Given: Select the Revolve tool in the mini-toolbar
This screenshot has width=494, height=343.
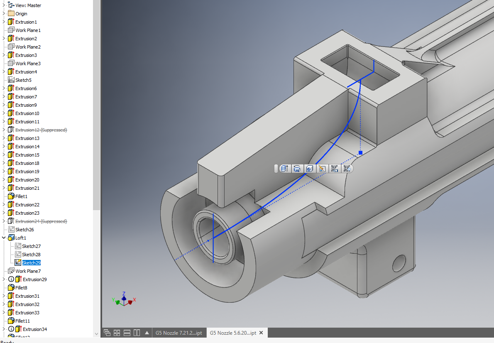Looking at the screenshot, I should pyautogui.click(x=297, y=169).
